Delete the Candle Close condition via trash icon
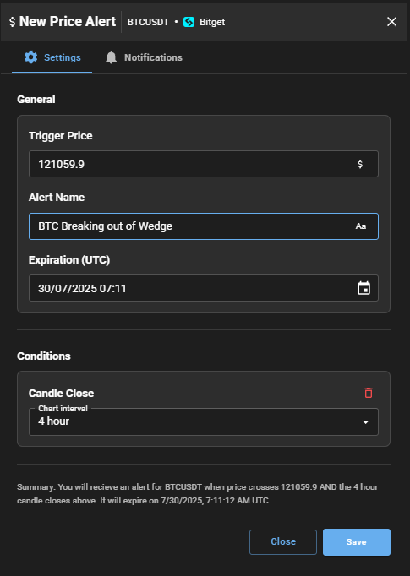This screenshot has width=410, height=576. [369, 393]
